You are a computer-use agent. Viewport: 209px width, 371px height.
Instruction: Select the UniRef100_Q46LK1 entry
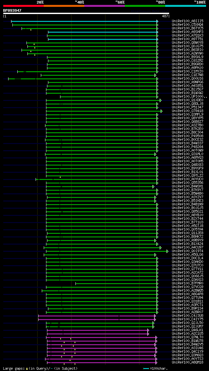187,330
